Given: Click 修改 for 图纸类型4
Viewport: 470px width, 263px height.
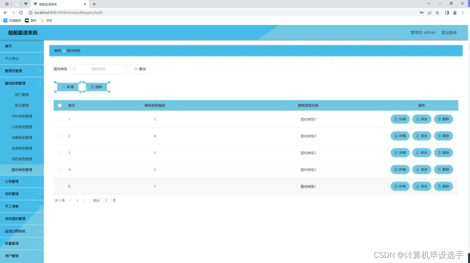Looking at the screenshot, I should coord(422,136).
